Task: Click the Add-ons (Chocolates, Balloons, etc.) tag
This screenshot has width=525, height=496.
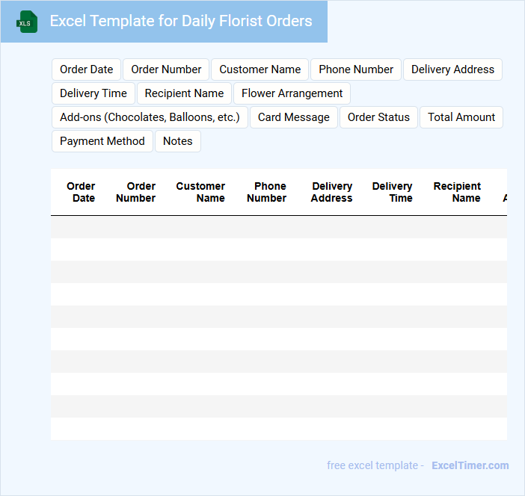Action: click(x=150, y=117)
